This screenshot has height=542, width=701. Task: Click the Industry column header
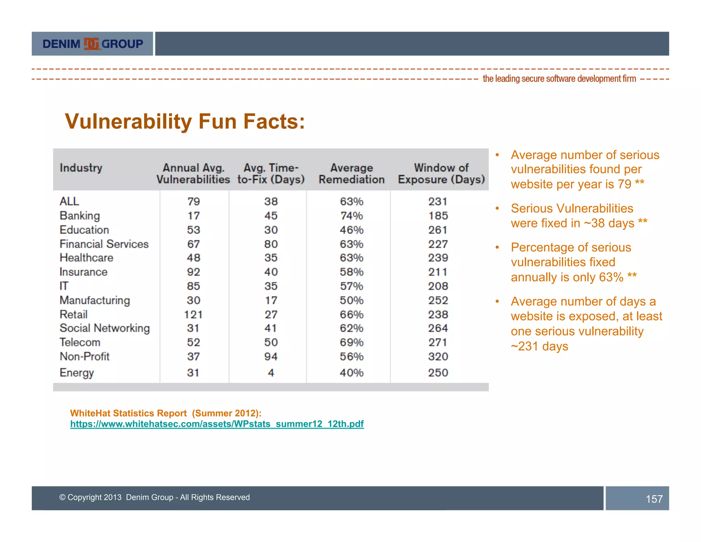(x=81, y=168)
